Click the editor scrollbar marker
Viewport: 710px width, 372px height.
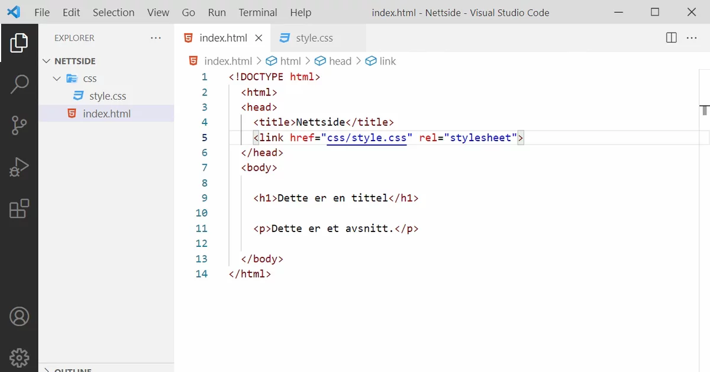pos(705,110)
